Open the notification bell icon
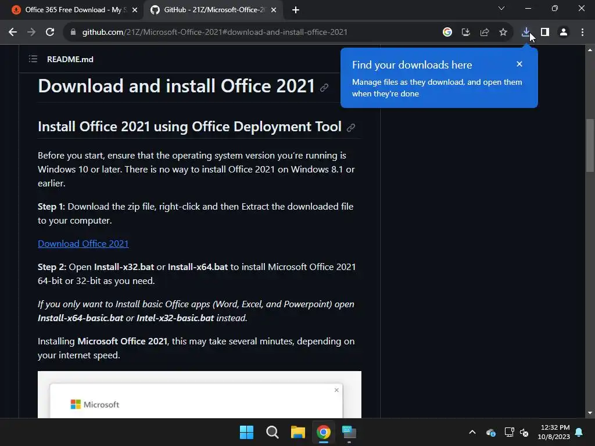595x446 pixels. [579, 432]
